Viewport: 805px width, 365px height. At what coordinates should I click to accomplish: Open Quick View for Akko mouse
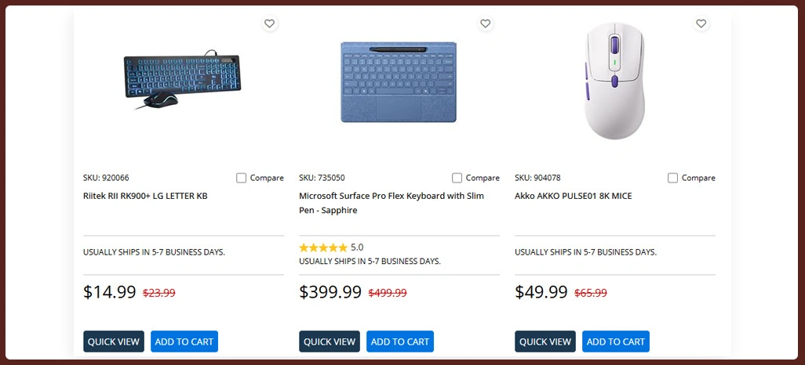point(545,342)
